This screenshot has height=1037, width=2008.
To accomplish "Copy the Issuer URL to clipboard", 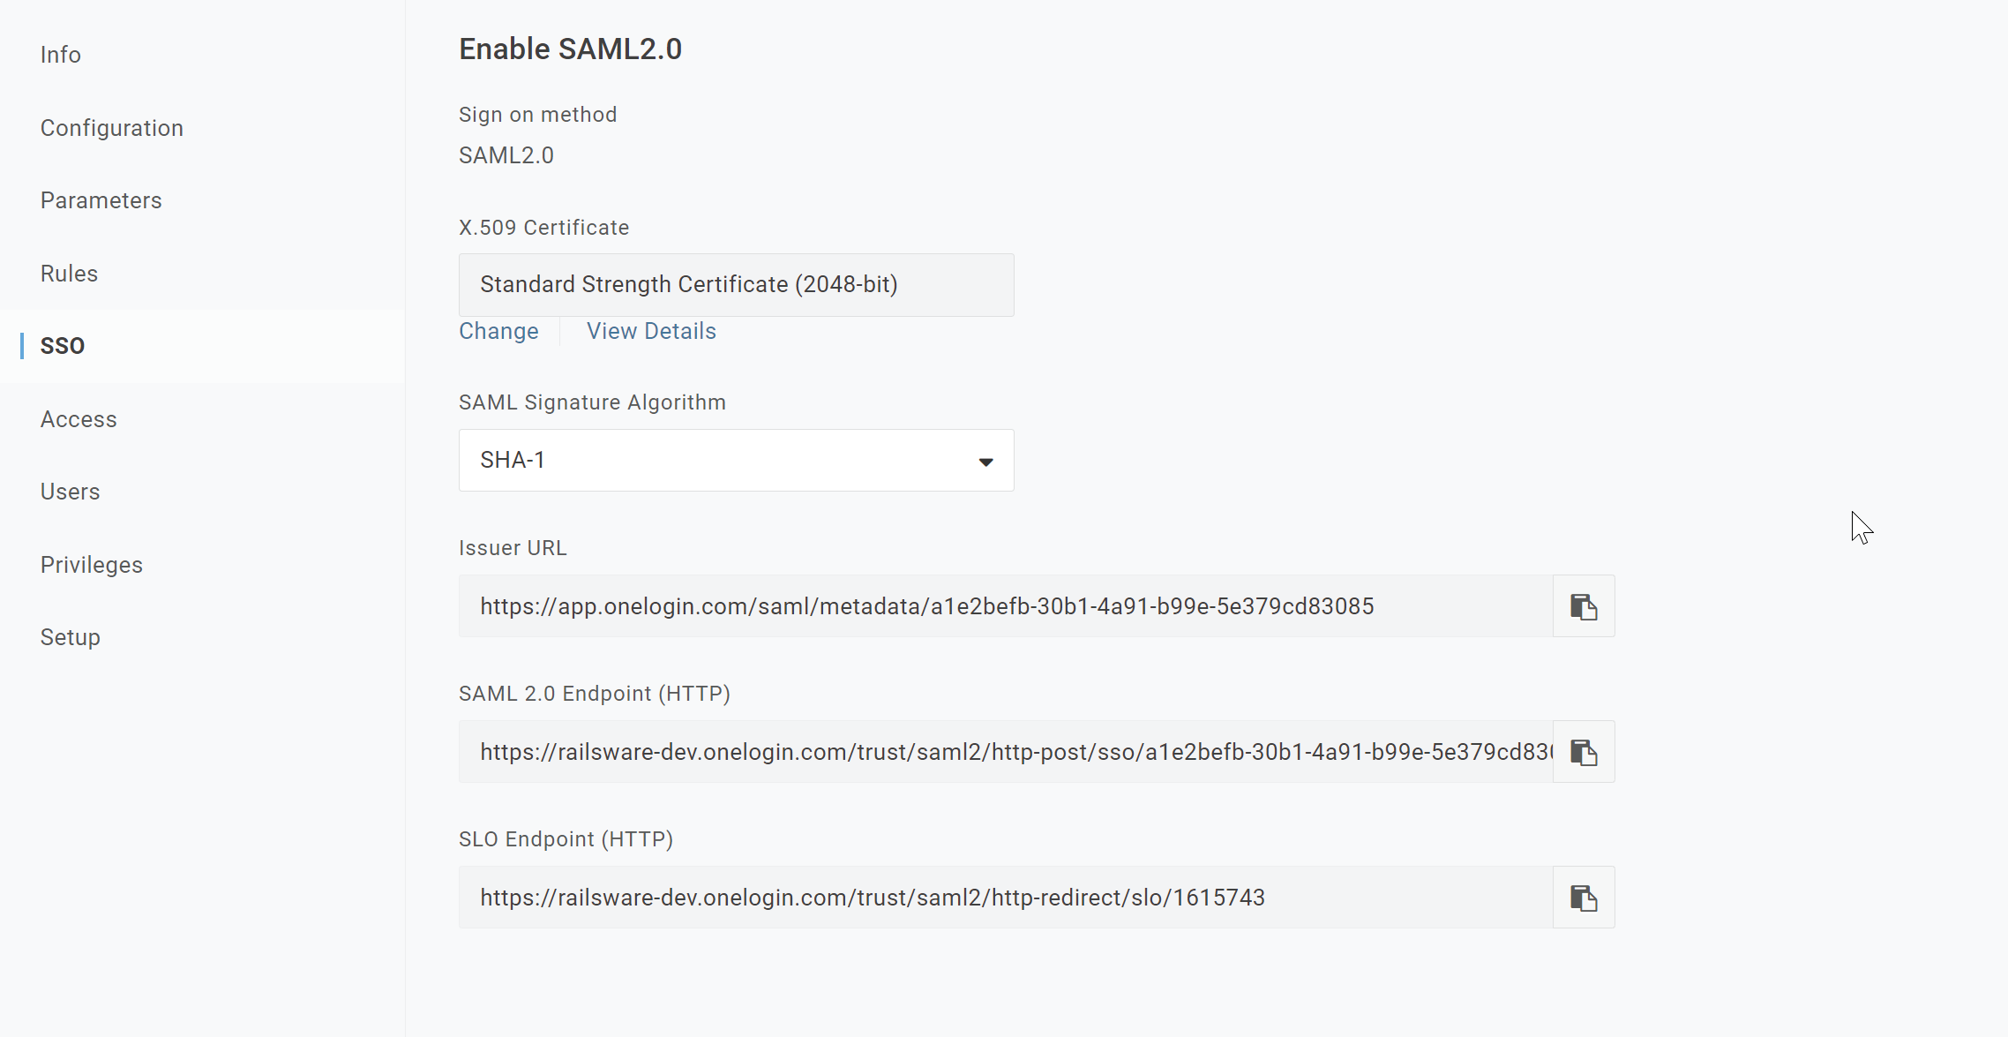I will coord(1584,606).
